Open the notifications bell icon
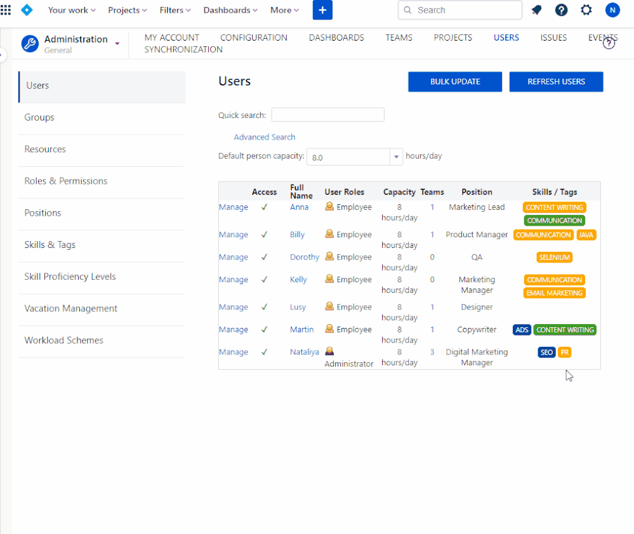The image size is (634, 534). pos(536,10)
